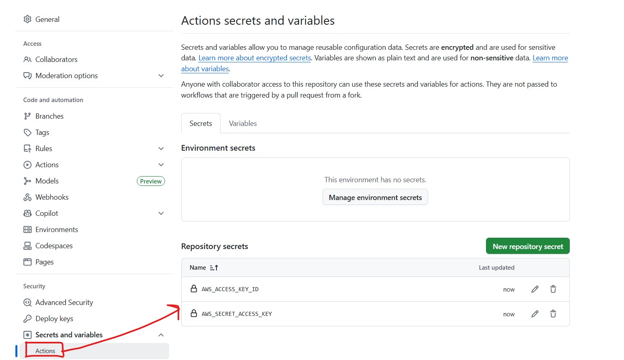Open Learn more about encrypted secrets link
Viewport: 624px width, 360px height.
pyautogui.click(x=255, y=58)
